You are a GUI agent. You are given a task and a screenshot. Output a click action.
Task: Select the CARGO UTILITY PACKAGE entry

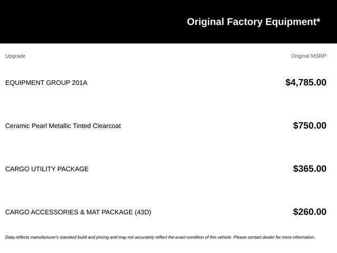click(x=47, y=169)
